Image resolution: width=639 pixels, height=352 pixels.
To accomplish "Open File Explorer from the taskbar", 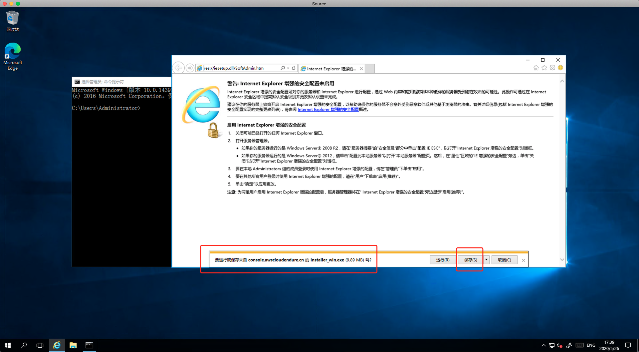I will coord(73,345).
